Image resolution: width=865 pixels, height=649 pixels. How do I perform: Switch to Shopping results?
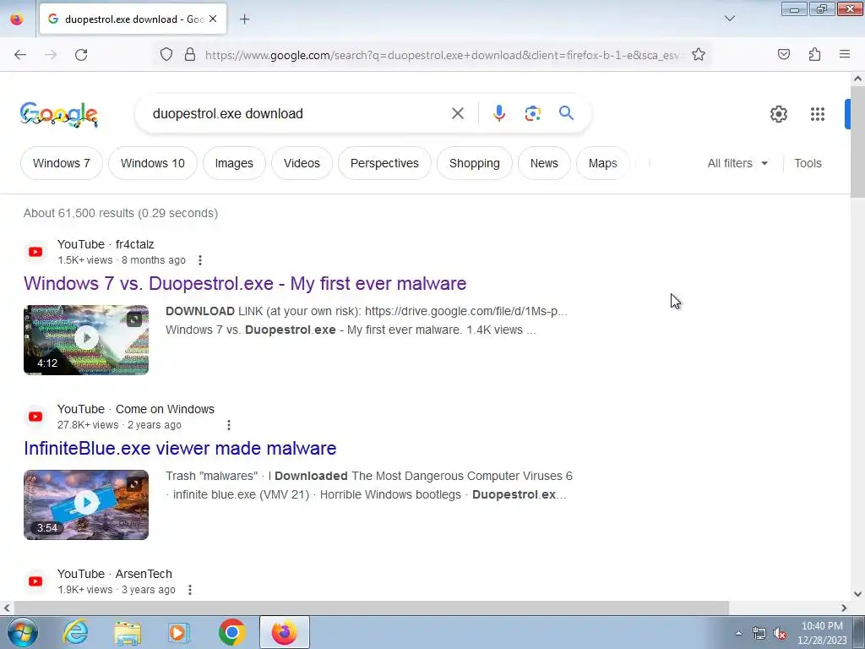point(475,163)
